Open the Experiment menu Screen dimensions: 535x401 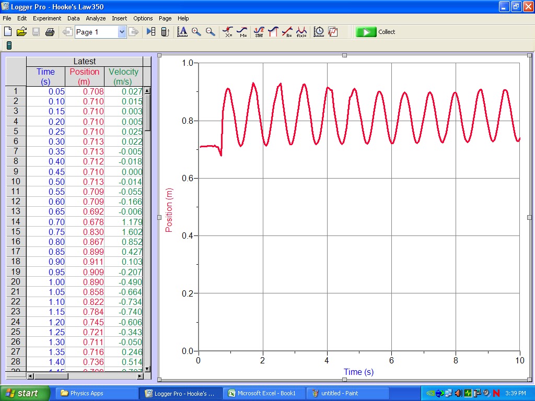[x=47, y=18]
